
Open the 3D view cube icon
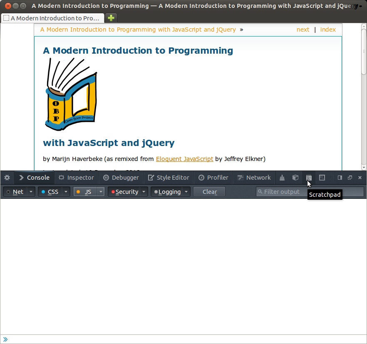[x=295, y=178]
